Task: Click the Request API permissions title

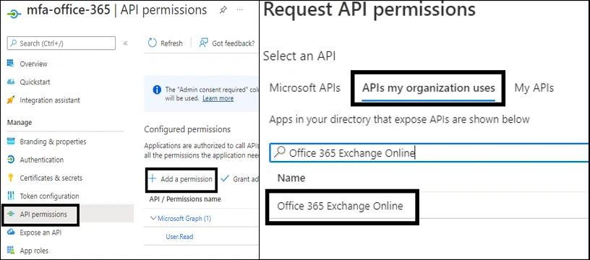Action: tap(369, 10)
